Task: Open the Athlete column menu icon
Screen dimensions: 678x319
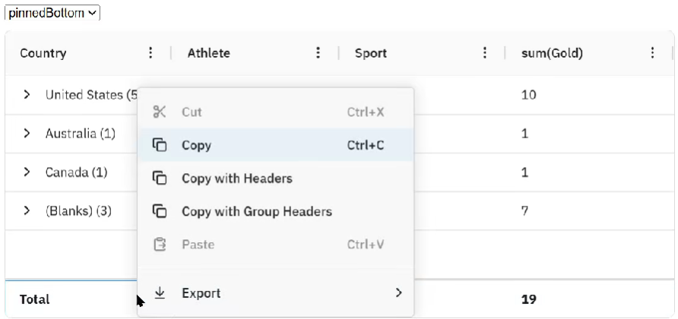Action: (318, 53)
